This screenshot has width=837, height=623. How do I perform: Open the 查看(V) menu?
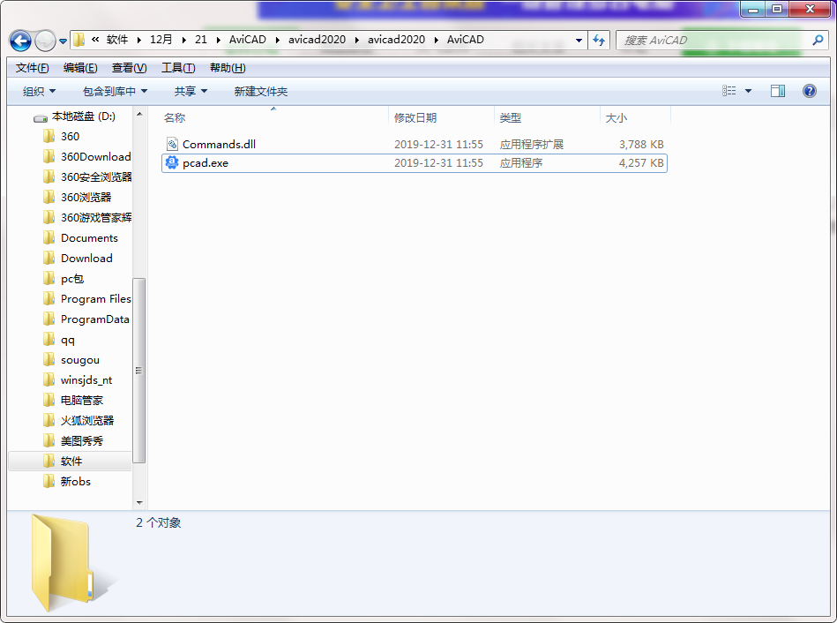(129, 68)
